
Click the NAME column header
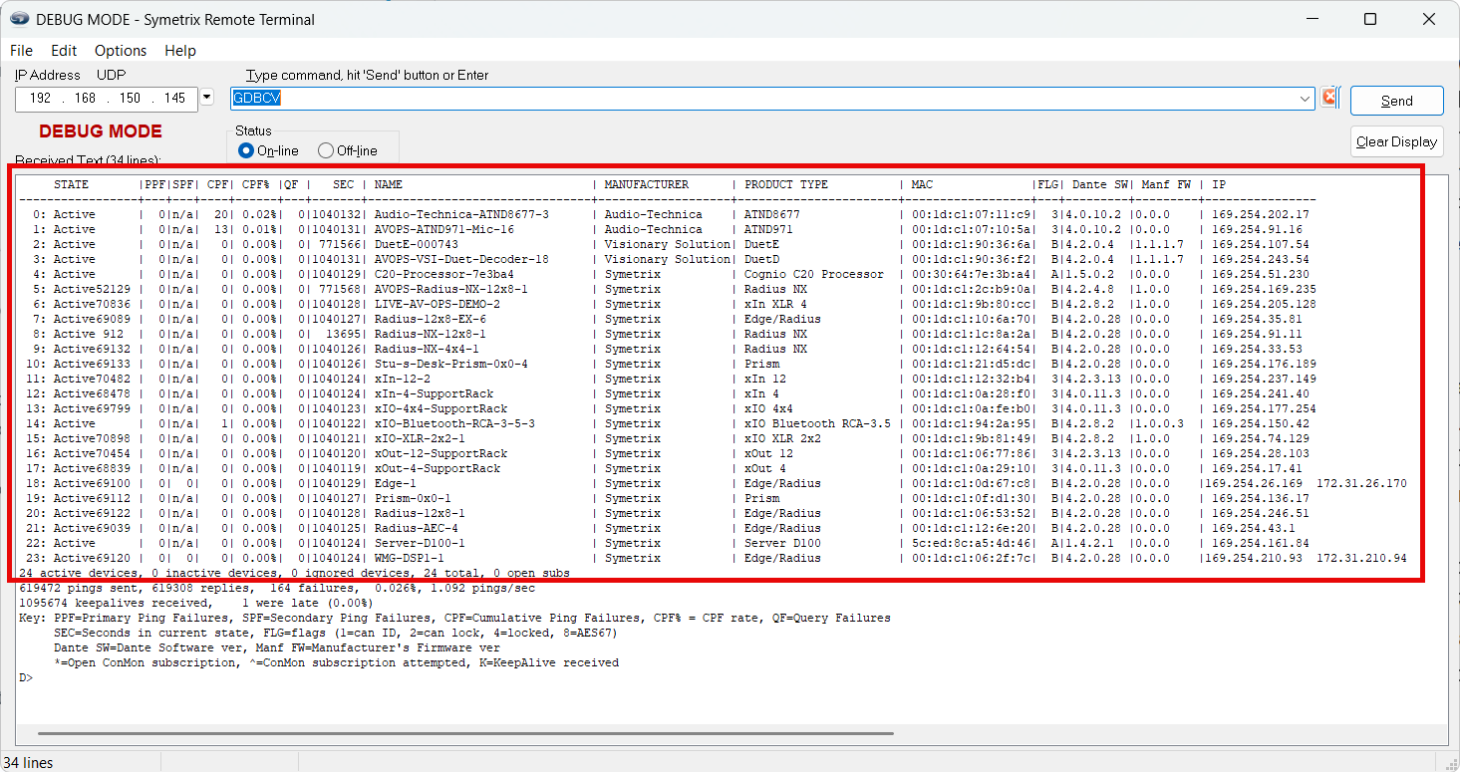[389, 184]
